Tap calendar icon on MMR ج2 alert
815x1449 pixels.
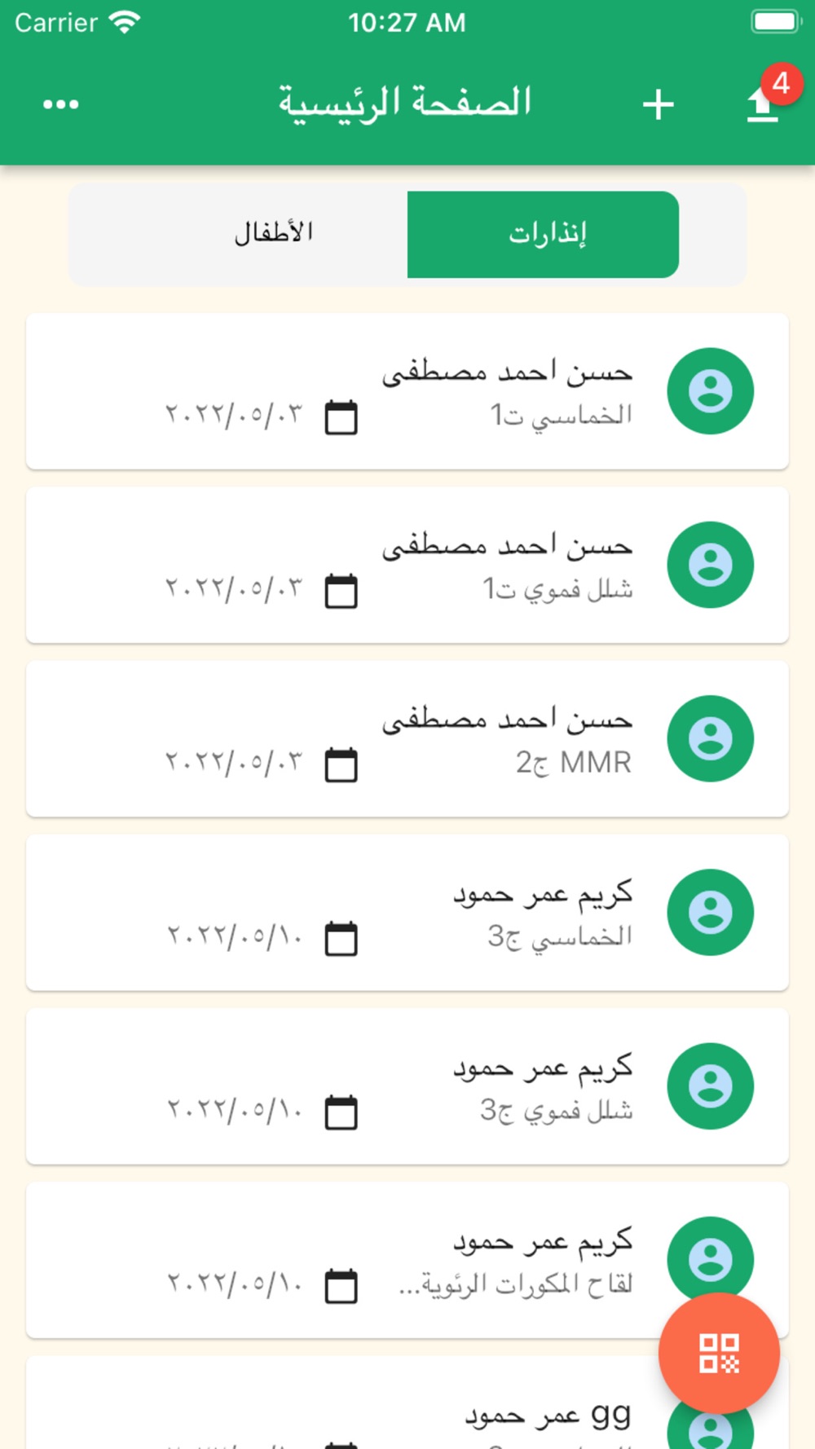(x=341, y=764)
